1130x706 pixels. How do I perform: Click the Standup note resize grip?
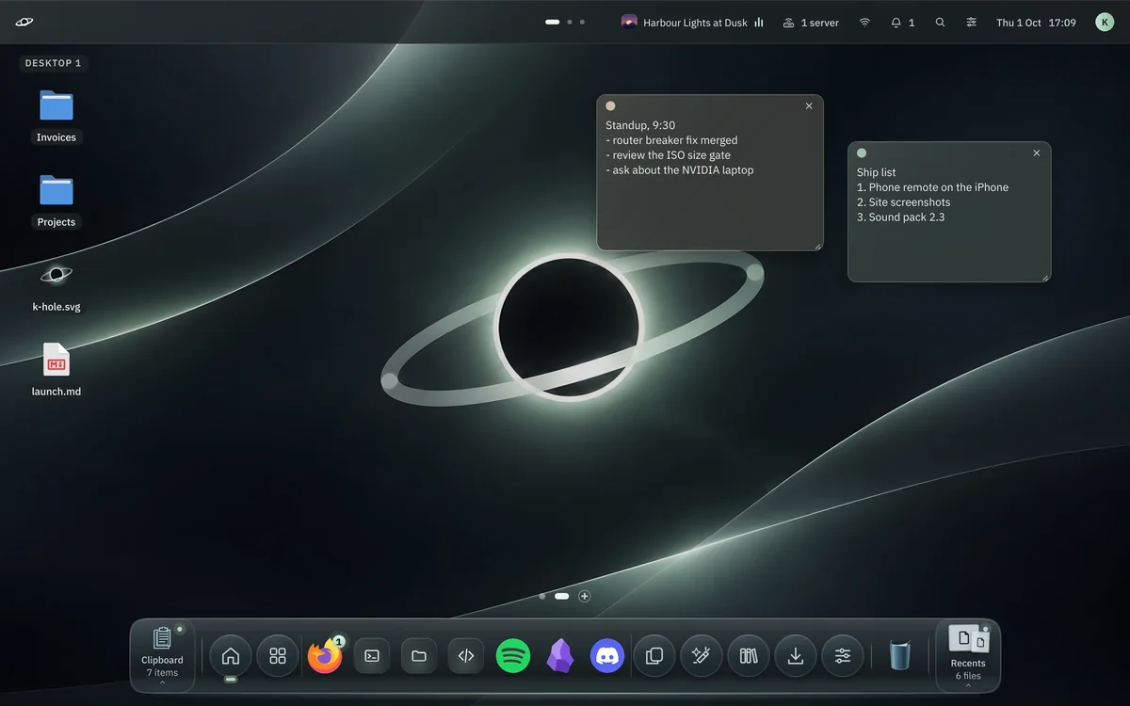click(x=817, y=245)
